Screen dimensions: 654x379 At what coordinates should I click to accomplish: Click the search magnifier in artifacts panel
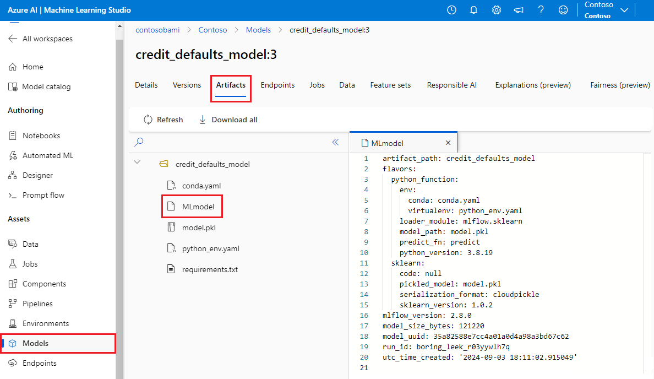[139, 142]
